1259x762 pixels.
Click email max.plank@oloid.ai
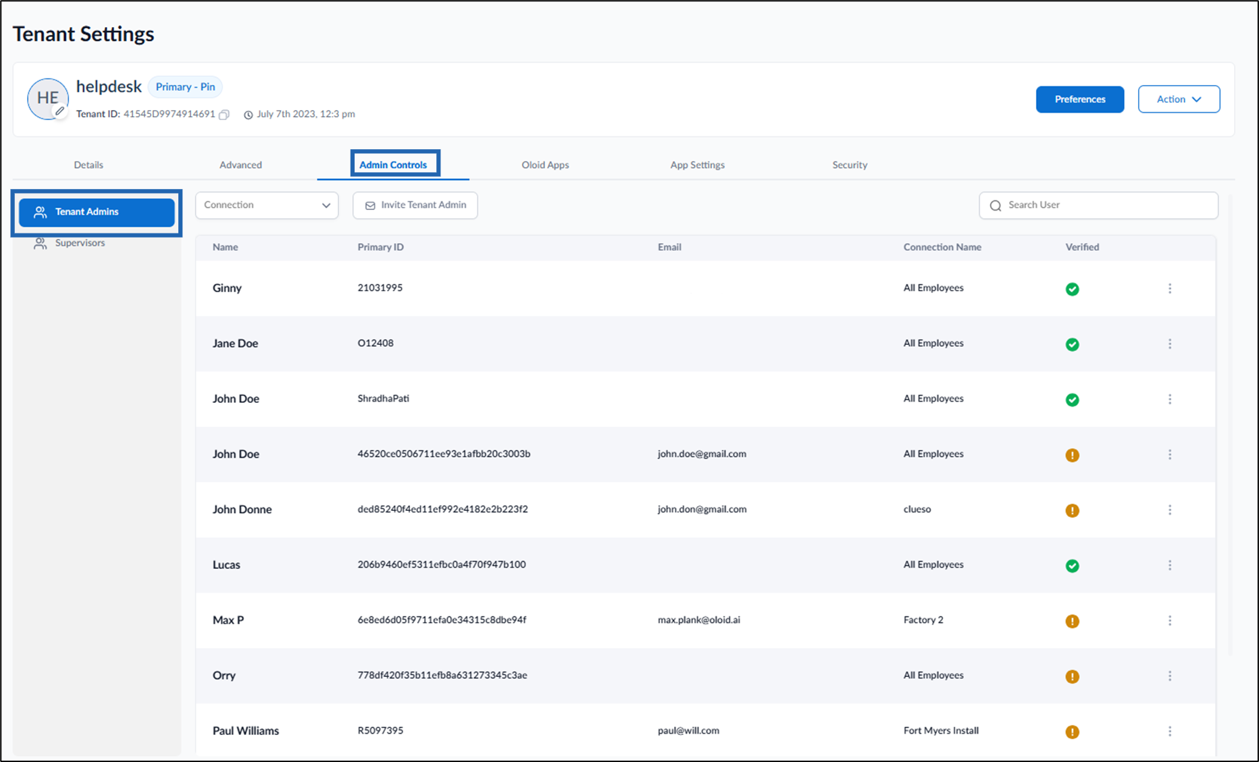click(x=698, y=620)
